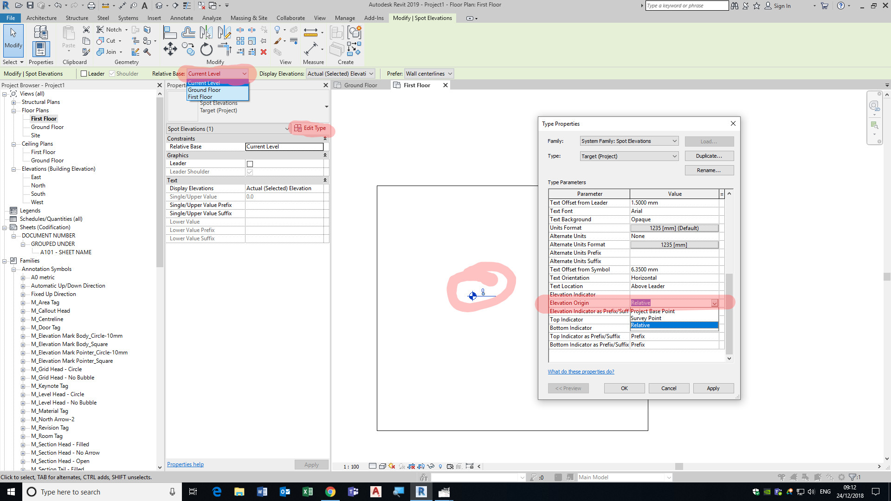Uncheck the Shoulder checkbox
This screenshot has width=891, height=501.
(112, 73)
